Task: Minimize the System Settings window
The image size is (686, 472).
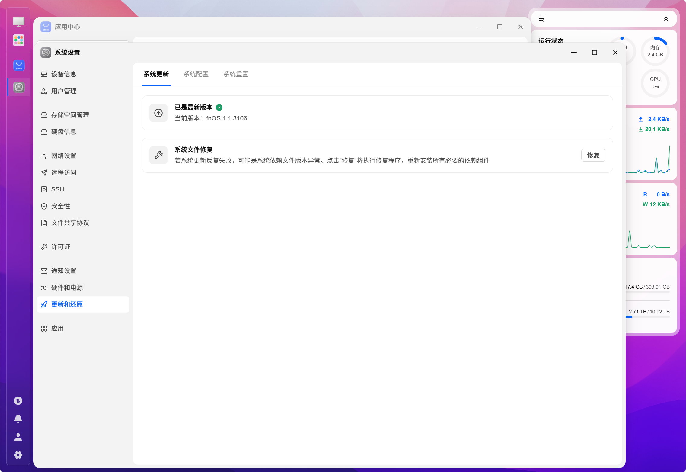Action: 574,53
